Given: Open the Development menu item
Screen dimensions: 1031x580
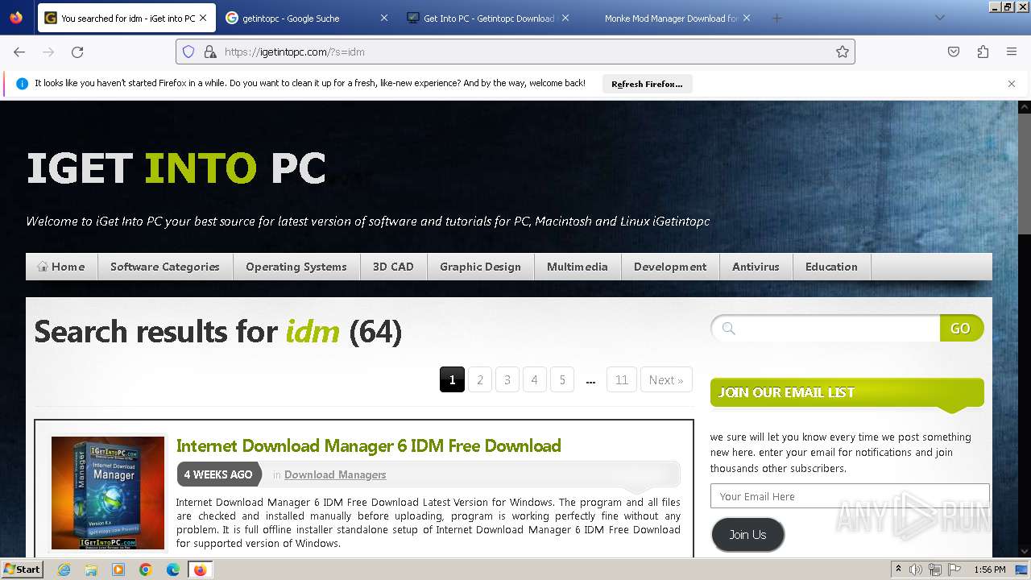Looking at the screenshot, I should 670,267.
